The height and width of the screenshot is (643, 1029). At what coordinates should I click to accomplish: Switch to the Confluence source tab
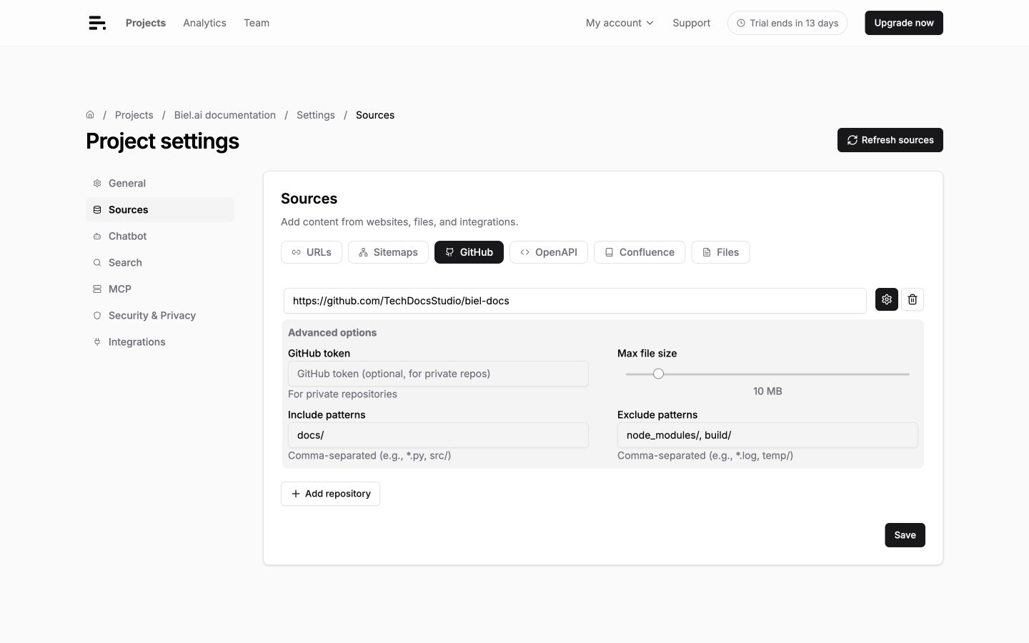tap(640, 252)
